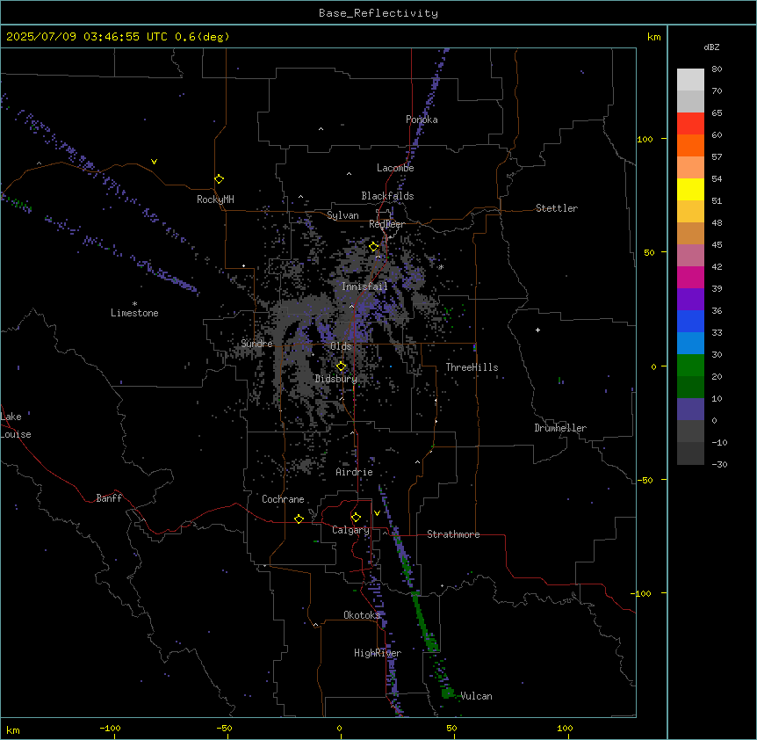
Task: Click the Blackfalds city label
Action: pyautogui.click(x=387, y=196)
